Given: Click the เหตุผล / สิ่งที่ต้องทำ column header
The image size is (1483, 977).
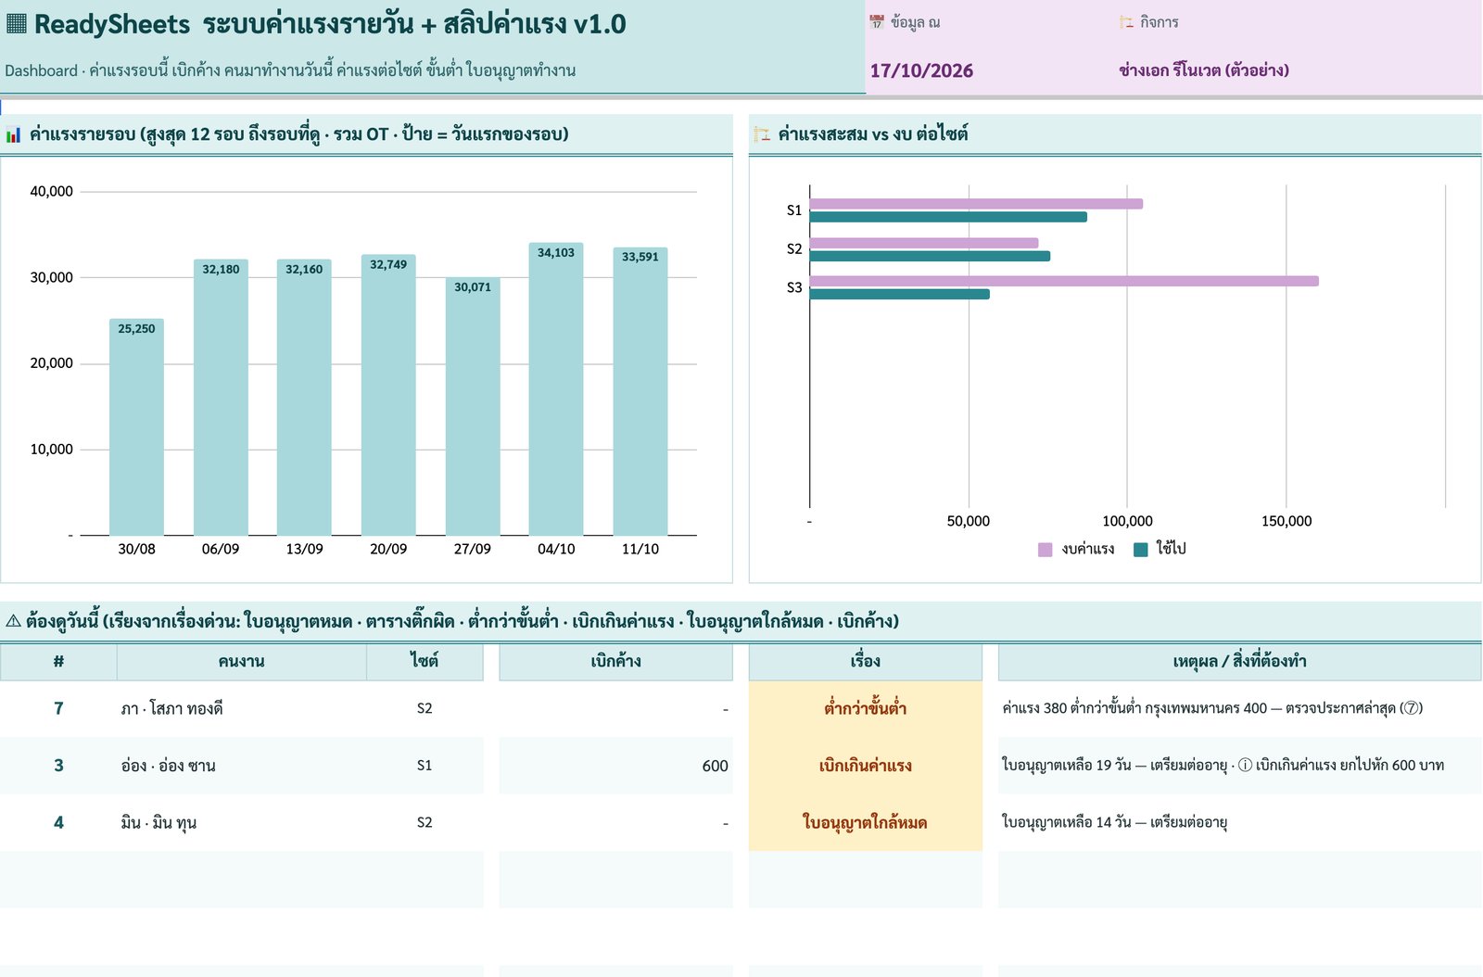Looking at the screenshot, I should [x=1239, y=662].
